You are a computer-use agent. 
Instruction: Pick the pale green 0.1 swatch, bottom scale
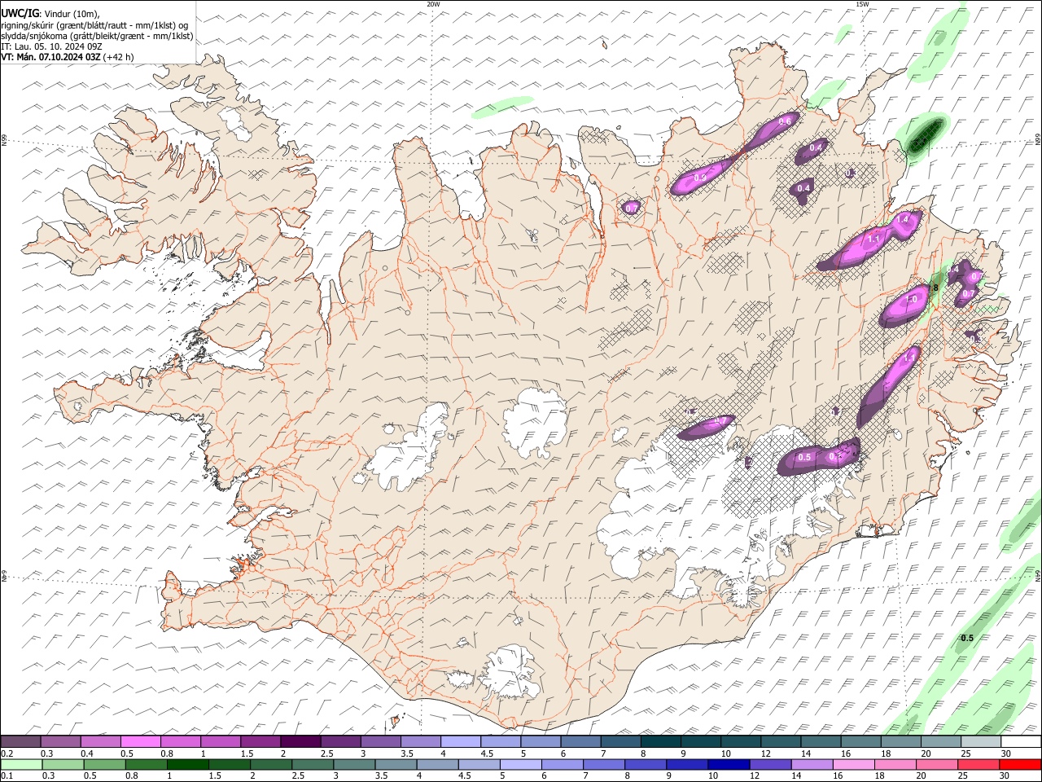tap(20, 764)
